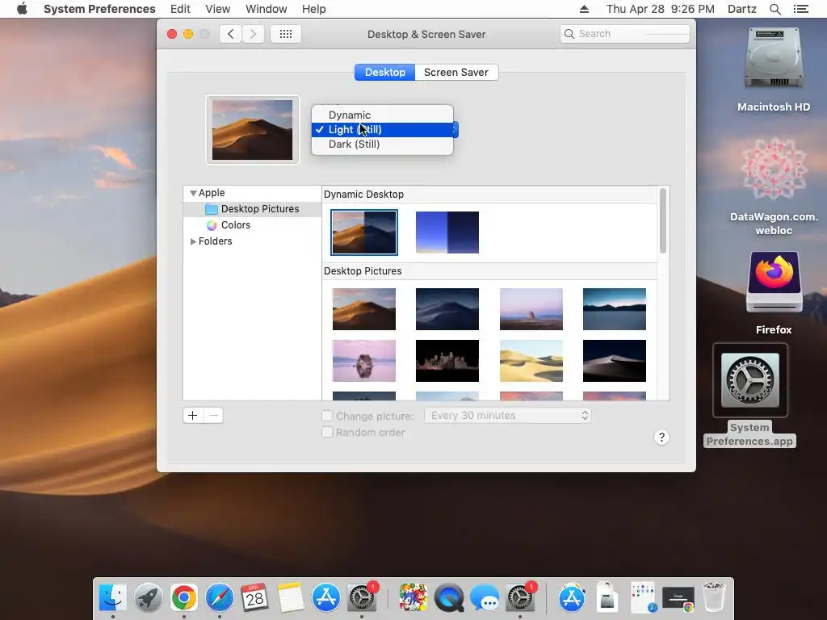Screen dimensions: 827x620
Task: Open the View menu
Action: [x=218, y=9]
